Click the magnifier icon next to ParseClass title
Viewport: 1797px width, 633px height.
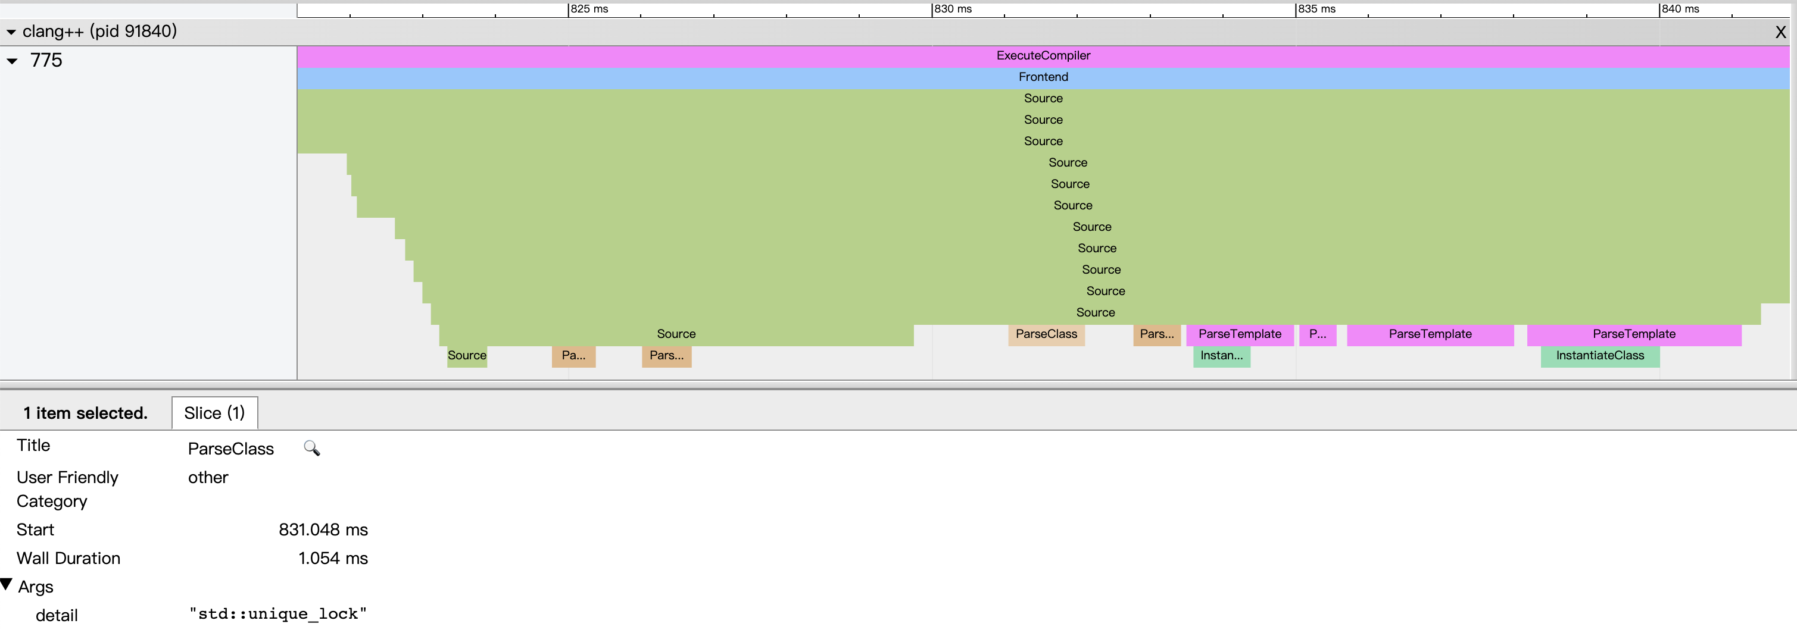click(x=311, y=448)
